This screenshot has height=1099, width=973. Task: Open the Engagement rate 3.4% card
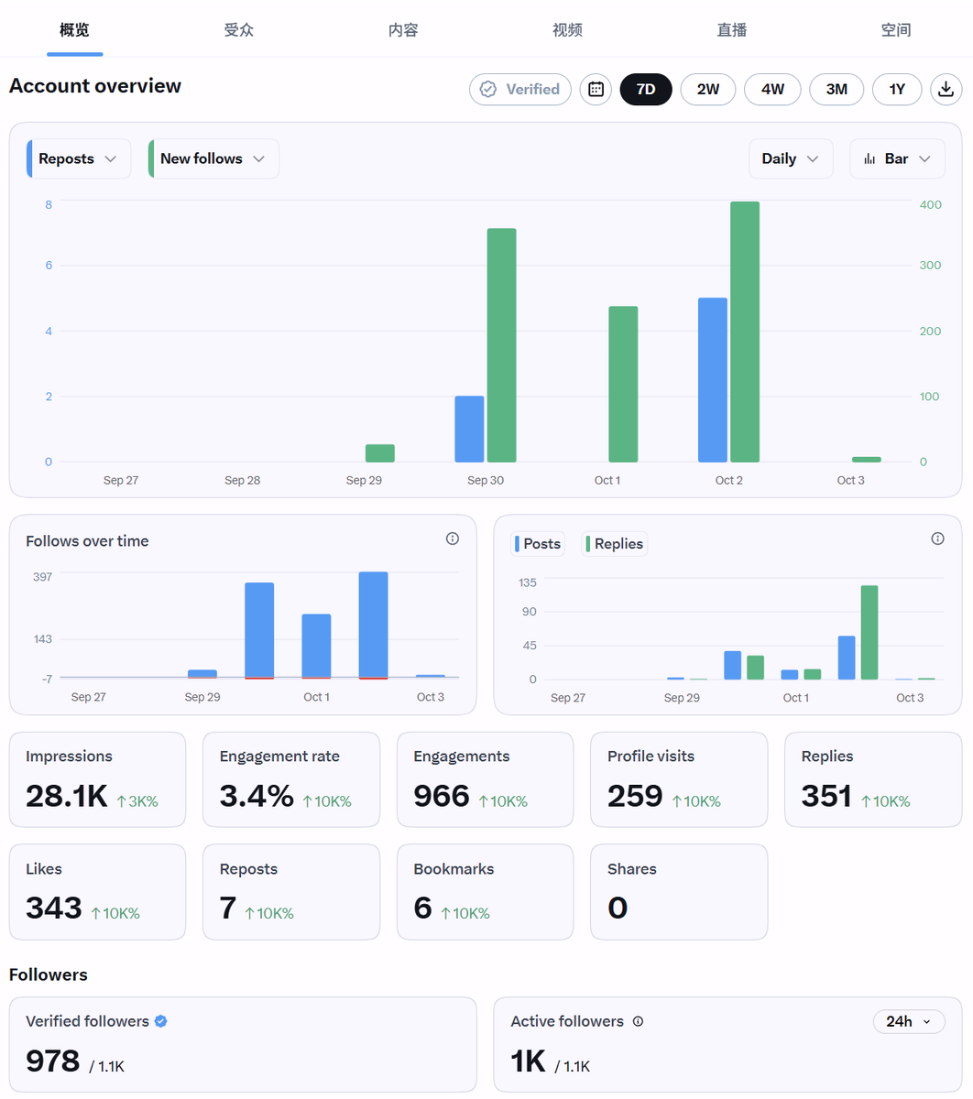[291, 779]
